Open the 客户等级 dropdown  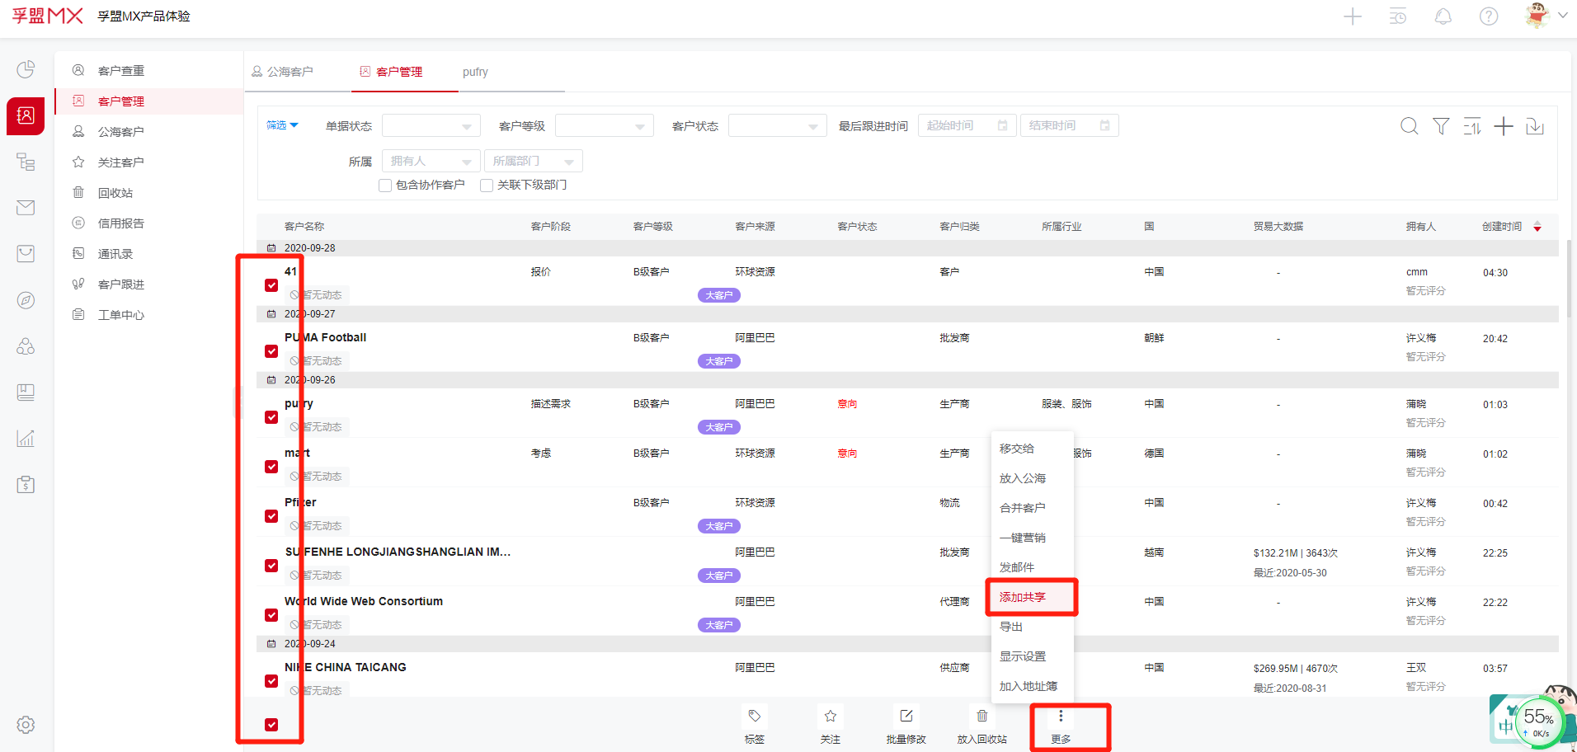click(604, 126)
